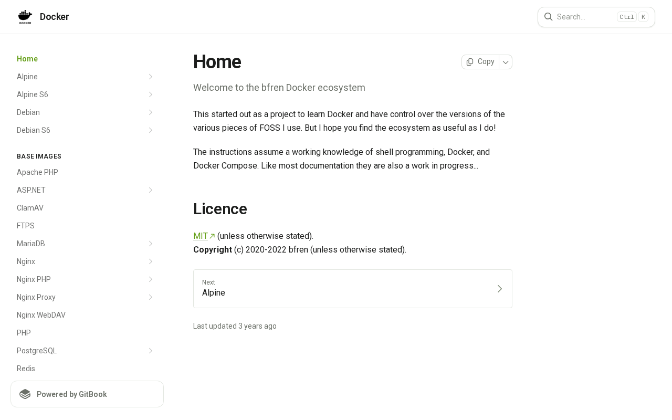
Task: Open the Apache PHP page
Action: pos(37,172)
